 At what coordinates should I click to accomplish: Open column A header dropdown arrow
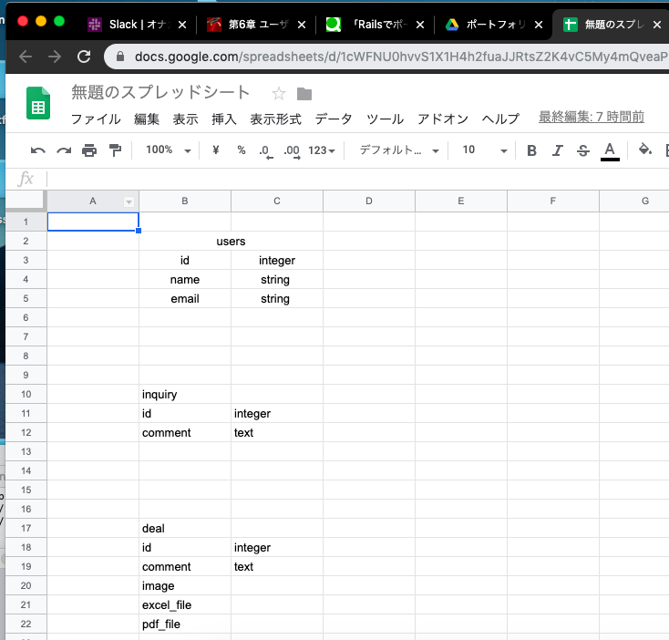click(x=129, y=201)
